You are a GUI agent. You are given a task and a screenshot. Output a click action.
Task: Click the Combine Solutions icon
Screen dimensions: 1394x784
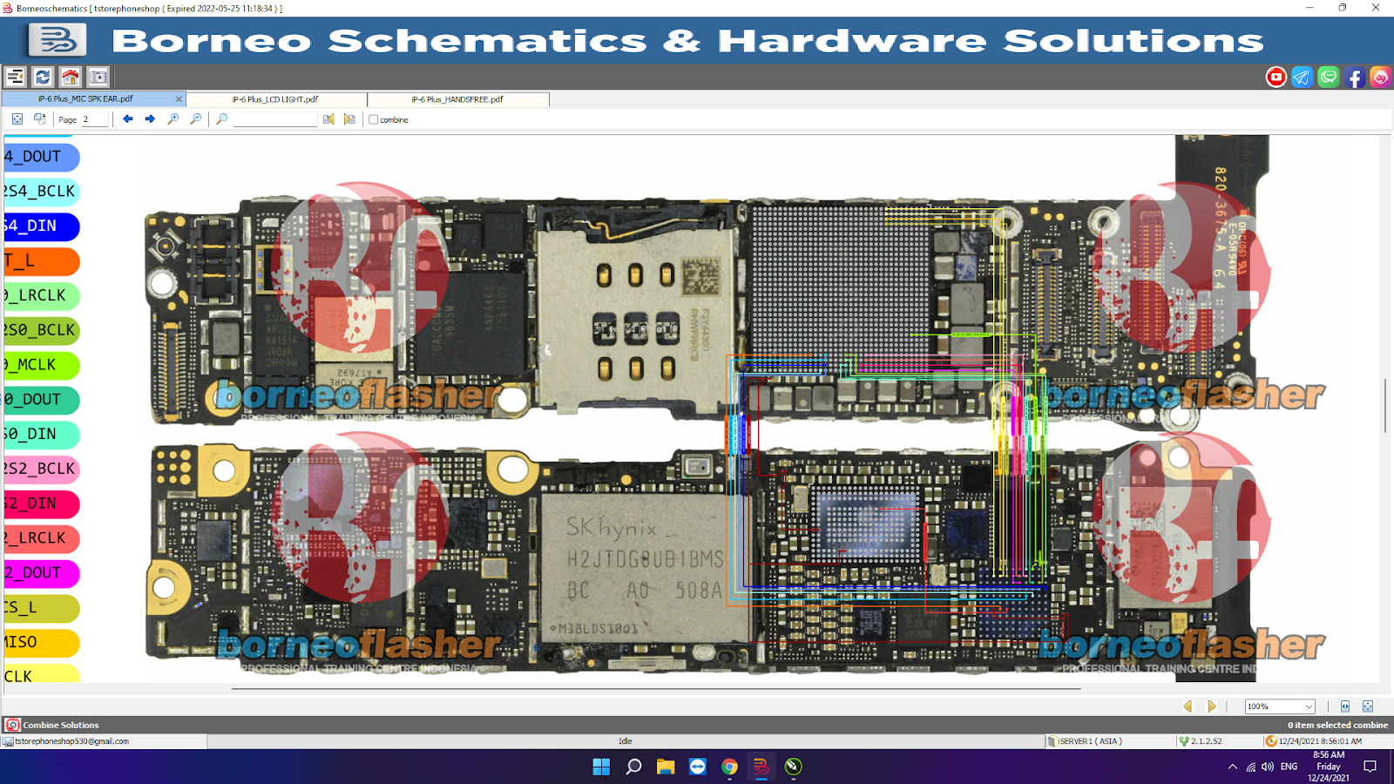[x=12, y=725]
